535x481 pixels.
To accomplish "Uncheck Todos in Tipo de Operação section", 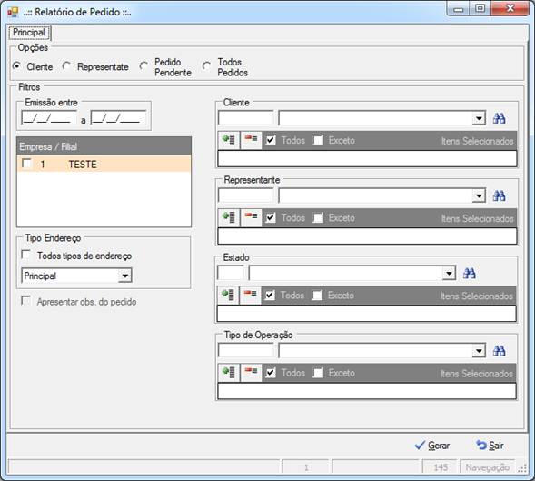I will [x=271, y=373].
